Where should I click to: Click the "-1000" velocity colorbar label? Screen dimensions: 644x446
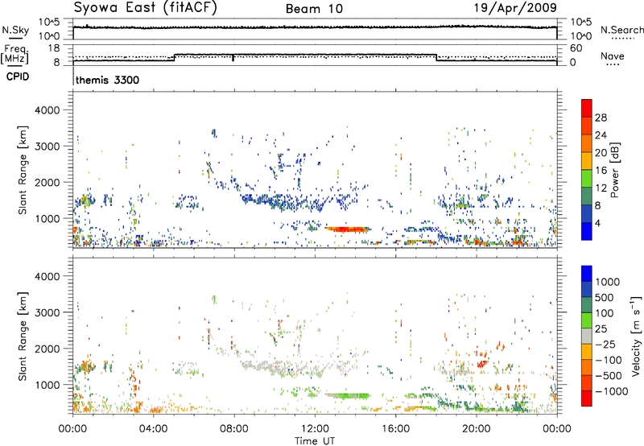(611, 391)
